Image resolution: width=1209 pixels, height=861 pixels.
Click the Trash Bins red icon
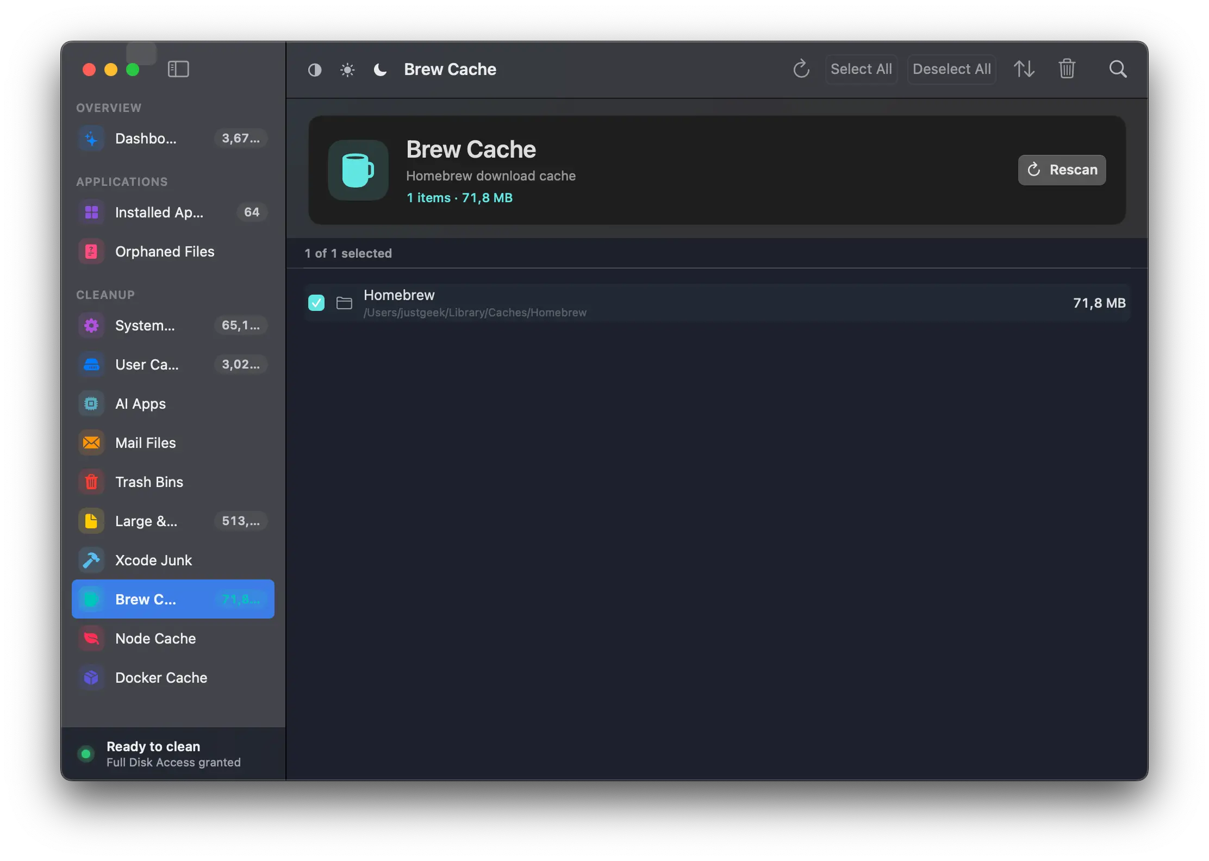coord(91,482)
